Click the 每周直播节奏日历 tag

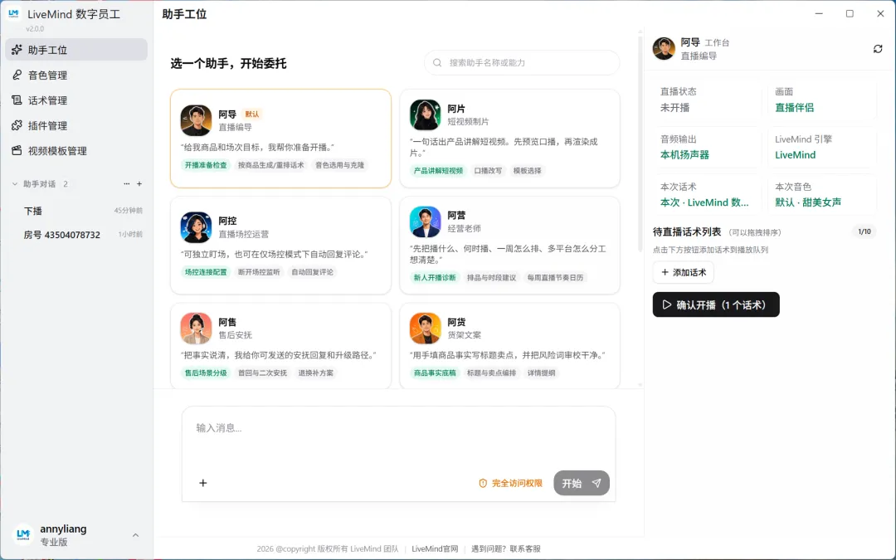point(555,277)
